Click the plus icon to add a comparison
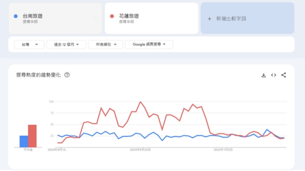This screenshot has width=305, height=171. [209, 19]
